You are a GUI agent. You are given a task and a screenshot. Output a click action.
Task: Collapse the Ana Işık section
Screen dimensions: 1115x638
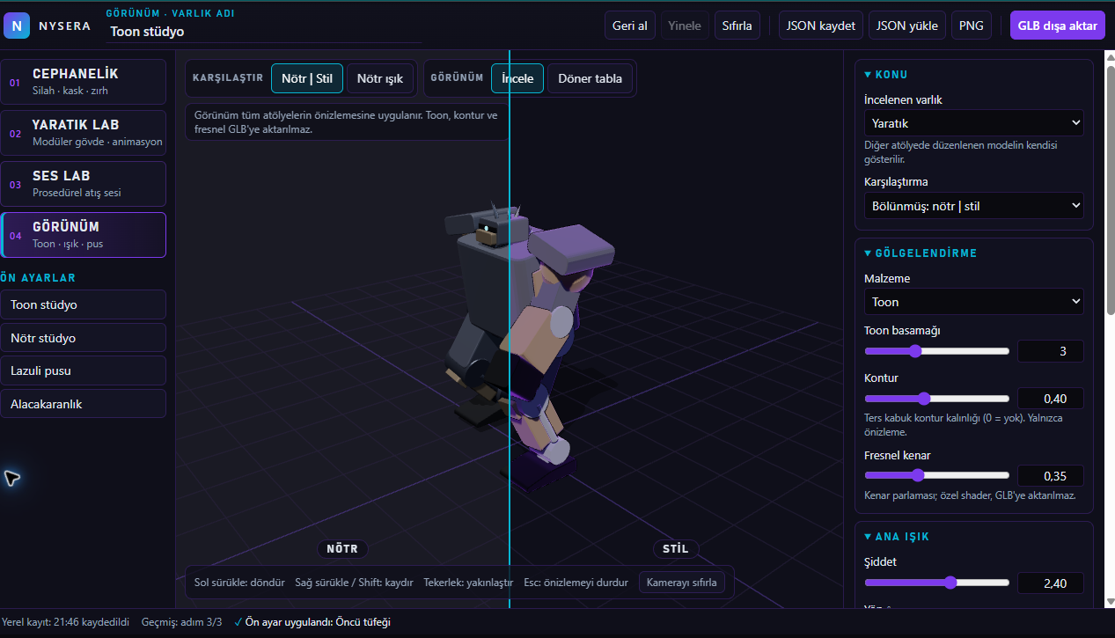(x=897, y=537)
